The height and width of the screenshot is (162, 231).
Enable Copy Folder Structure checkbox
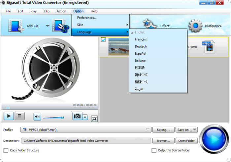(x=6, y=150)
